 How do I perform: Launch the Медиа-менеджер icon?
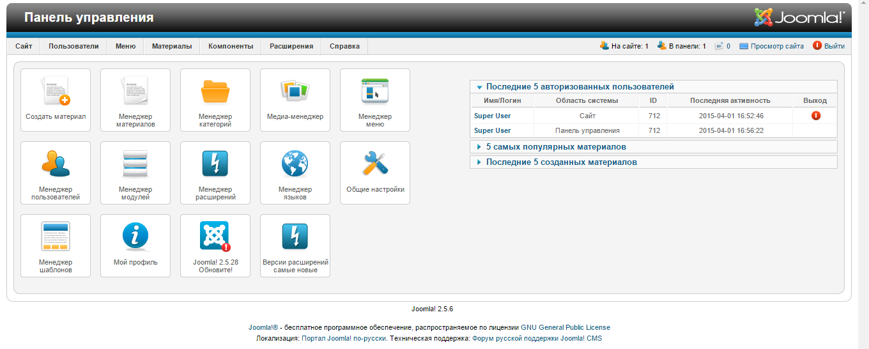(295, 100)
